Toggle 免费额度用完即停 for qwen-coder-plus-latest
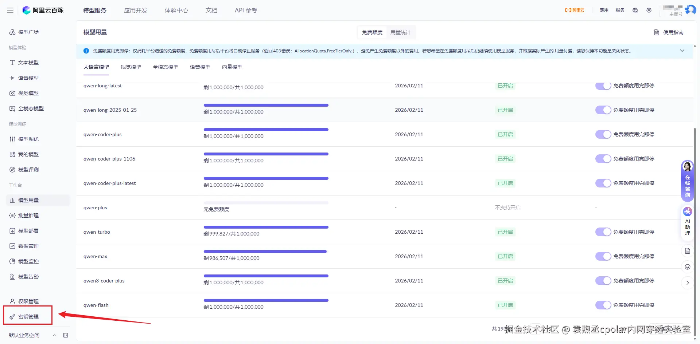The height and width of the screenshot is (344, 700). point(603,183)
